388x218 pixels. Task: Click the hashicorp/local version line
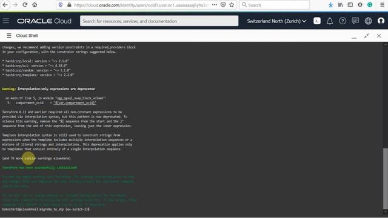35,61
